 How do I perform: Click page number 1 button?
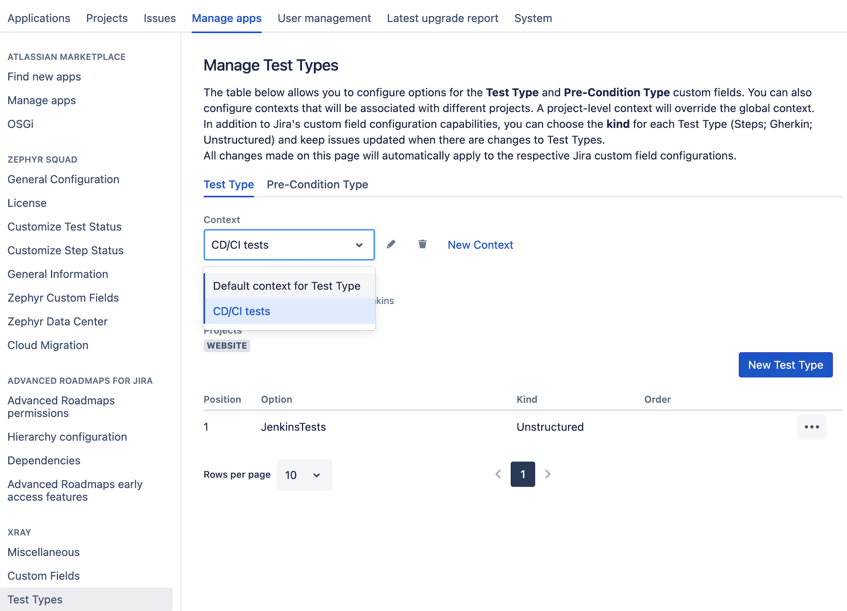click(x=523, y=474)
